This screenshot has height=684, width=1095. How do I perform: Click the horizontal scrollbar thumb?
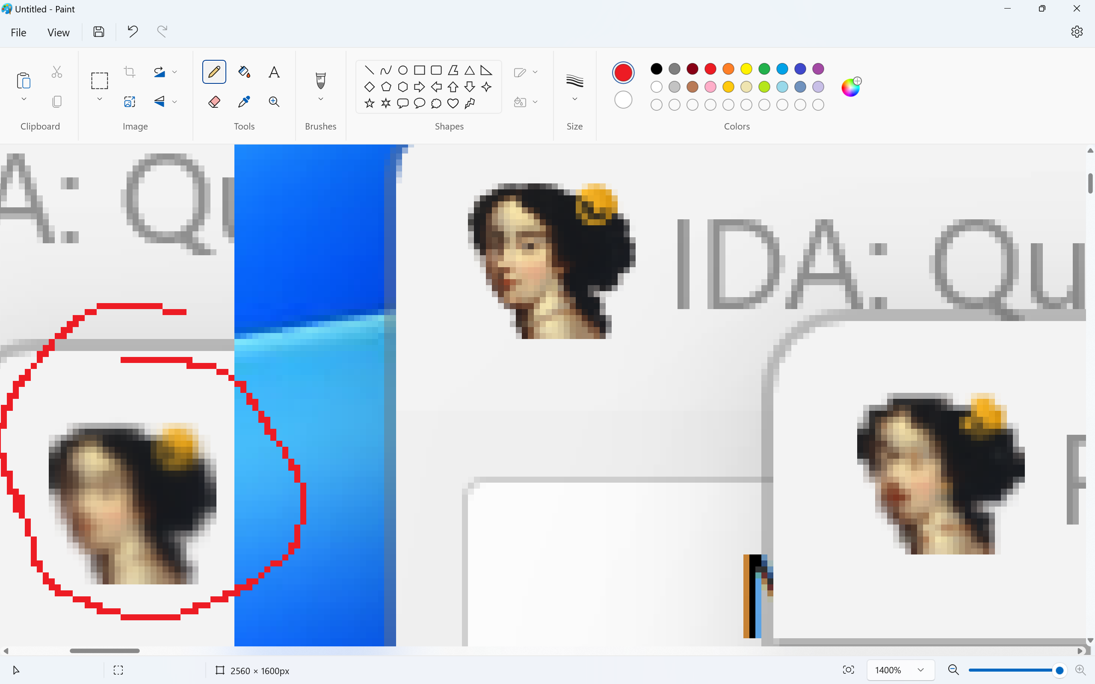(104, 651)
